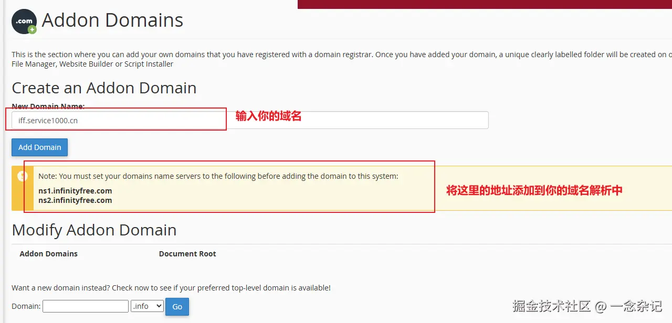
Task: Click the yellow note warning icon
Action: tap(23, 176)
